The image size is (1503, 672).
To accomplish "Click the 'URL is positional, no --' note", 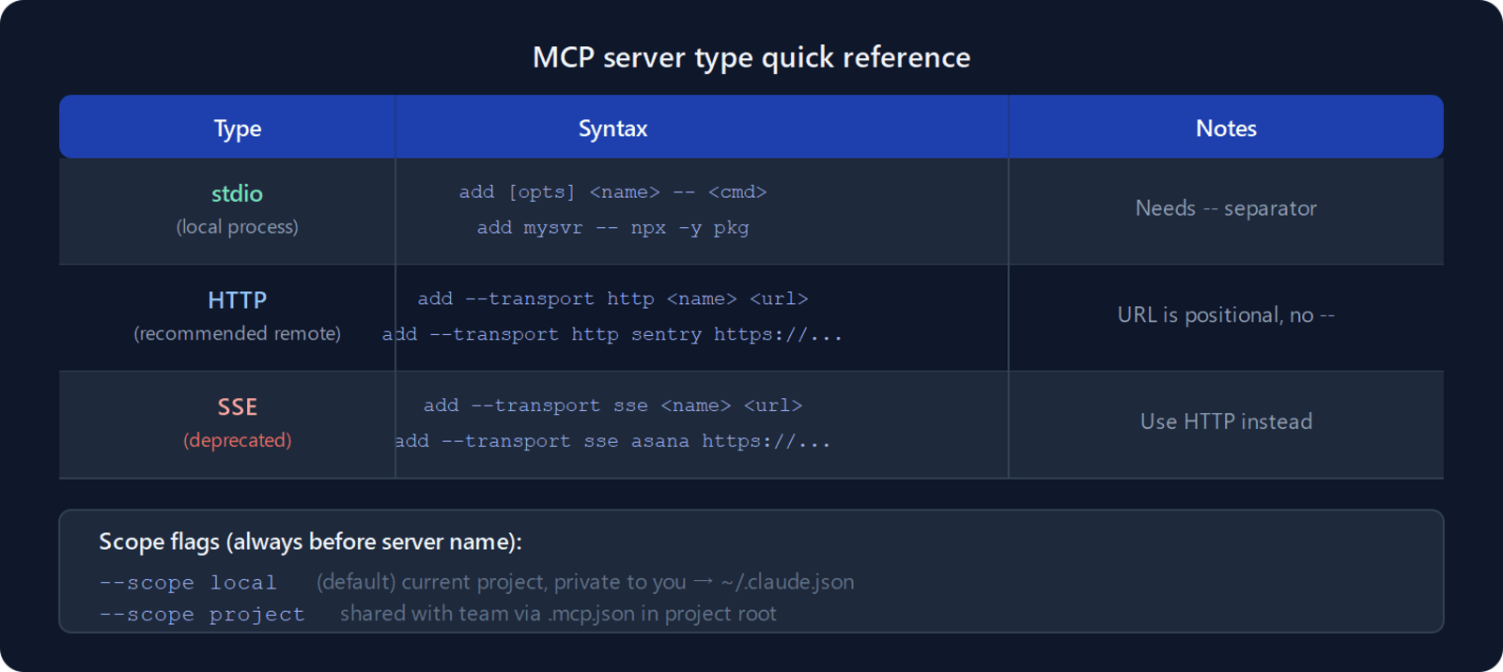I will (x=1226, y=315).
